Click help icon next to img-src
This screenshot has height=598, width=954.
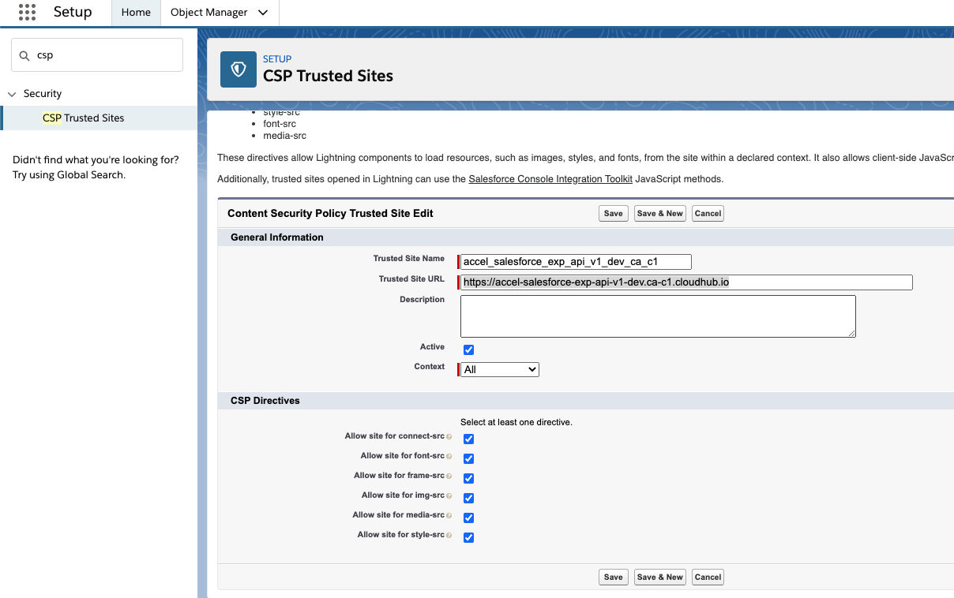(449, 495)
